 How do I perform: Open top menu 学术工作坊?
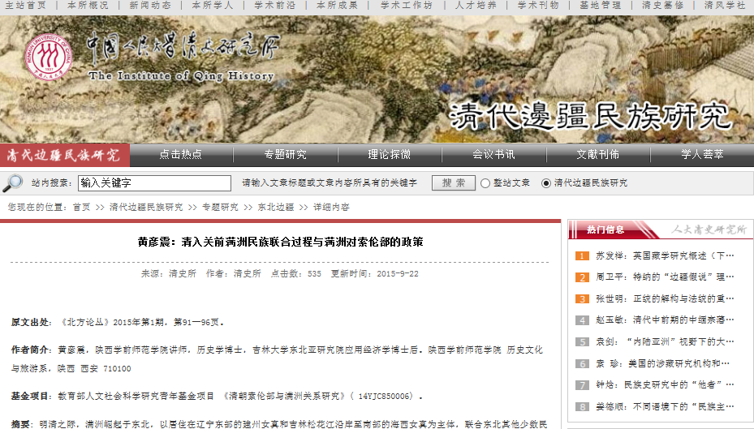[407, 6]
